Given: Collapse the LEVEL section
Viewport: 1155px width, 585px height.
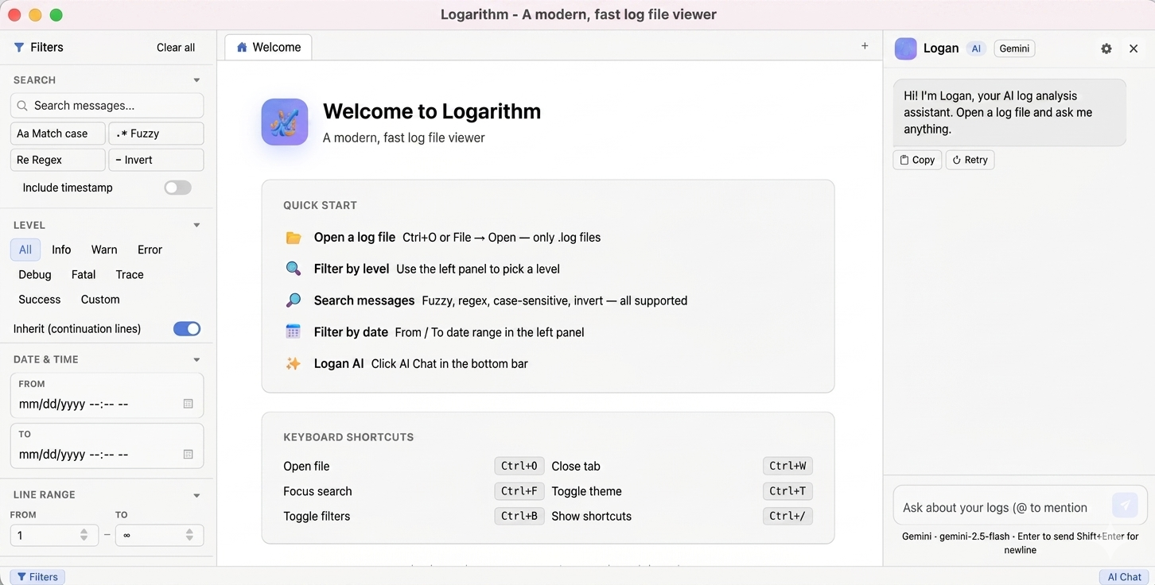Looking at the screenshot, I should pyautogui.click(x=196, y=225).
